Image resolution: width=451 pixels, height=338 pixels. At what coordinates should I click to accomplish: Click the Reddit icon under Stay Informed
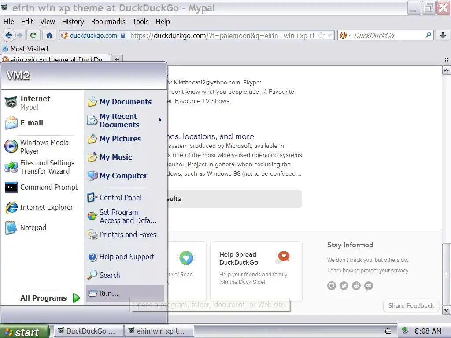tap(356, 285)
